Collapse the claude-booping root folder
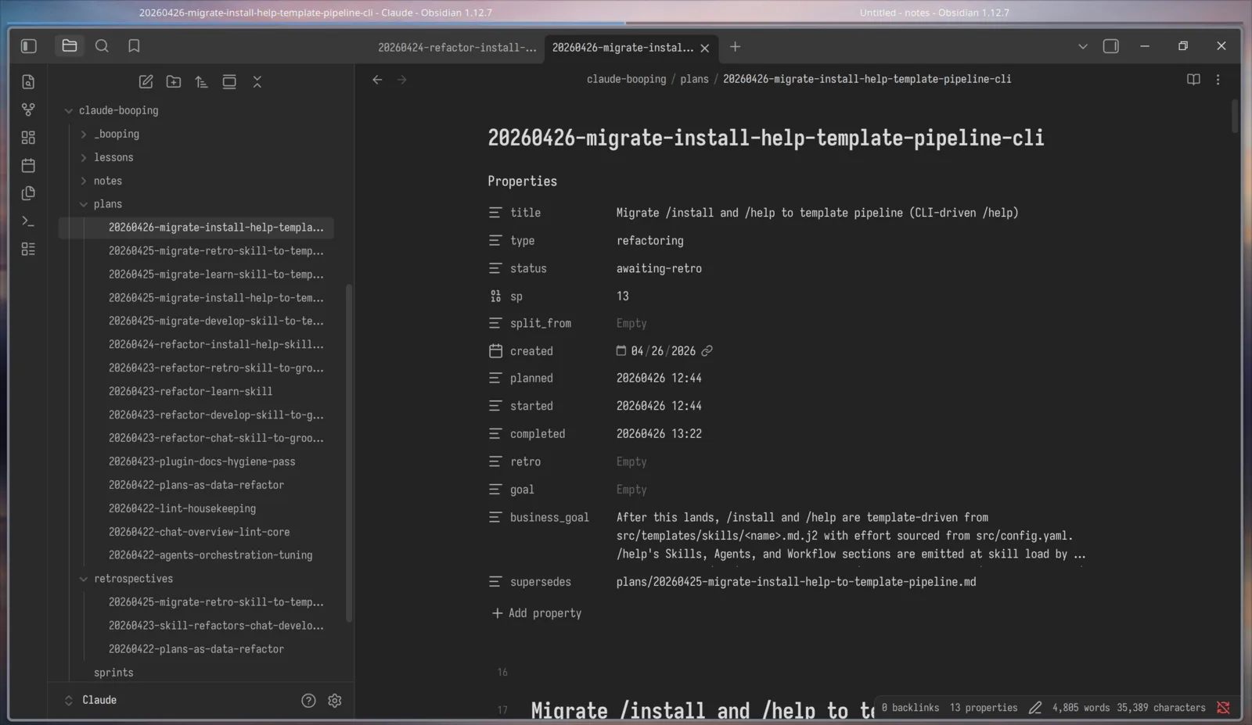Image resolution: width=1252 pixels, height=725 pixels. 69,111
